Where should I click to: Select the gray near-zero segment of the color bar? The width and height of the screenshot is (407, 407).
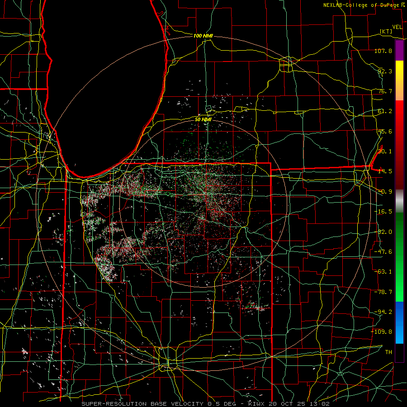click(399, 201)
